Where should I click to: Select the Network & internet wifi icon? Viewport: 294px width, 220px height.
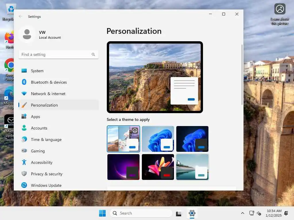coord(24,94)
